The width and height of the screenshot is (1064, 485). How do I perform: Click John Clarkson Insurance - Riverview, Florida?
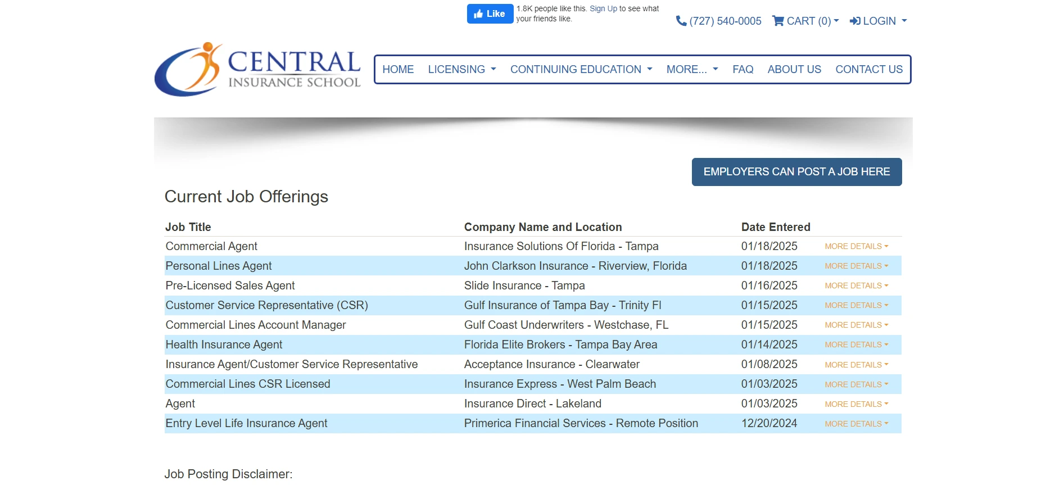[576, 266]
